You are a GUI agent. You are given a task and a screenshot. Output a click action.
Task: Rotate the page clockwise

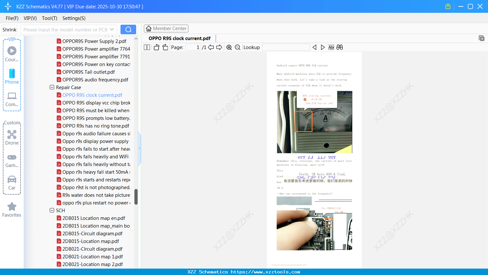point(165,47)
